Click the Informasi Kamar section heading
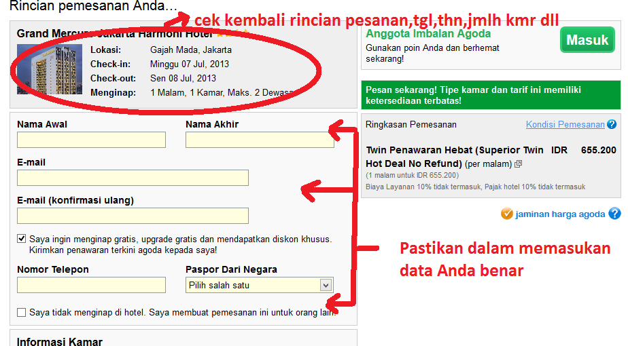 (60, 341)
